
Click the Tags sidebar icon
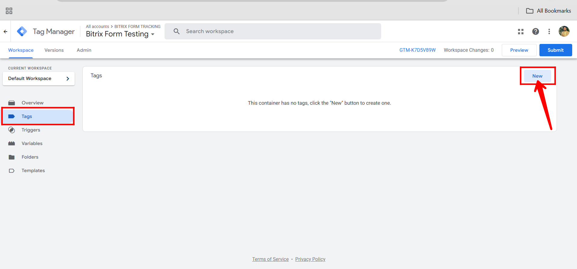[11, 116]
